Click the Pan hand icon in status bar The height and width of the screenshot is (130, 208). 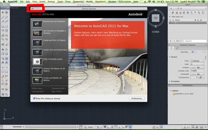(154, 127)
